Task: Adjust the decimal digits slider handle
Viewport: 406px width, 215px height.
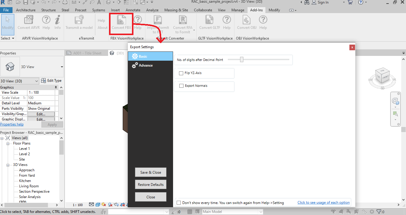Action: pos(242,60)
